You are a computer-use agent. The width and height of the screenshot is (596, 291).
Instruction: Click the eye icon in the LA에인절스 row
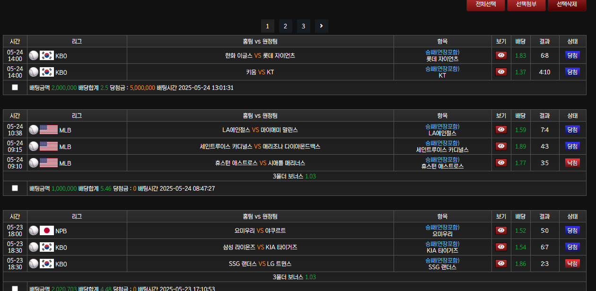(x=501, y=130)
